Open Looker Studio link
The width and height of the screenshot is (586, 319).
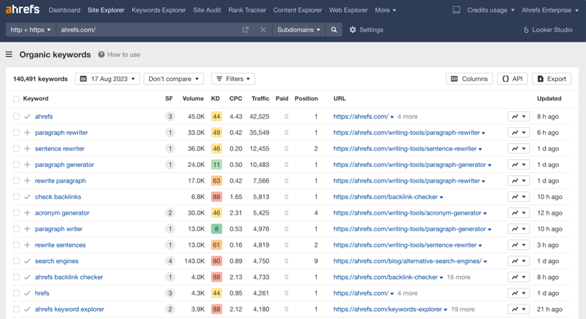548,30
